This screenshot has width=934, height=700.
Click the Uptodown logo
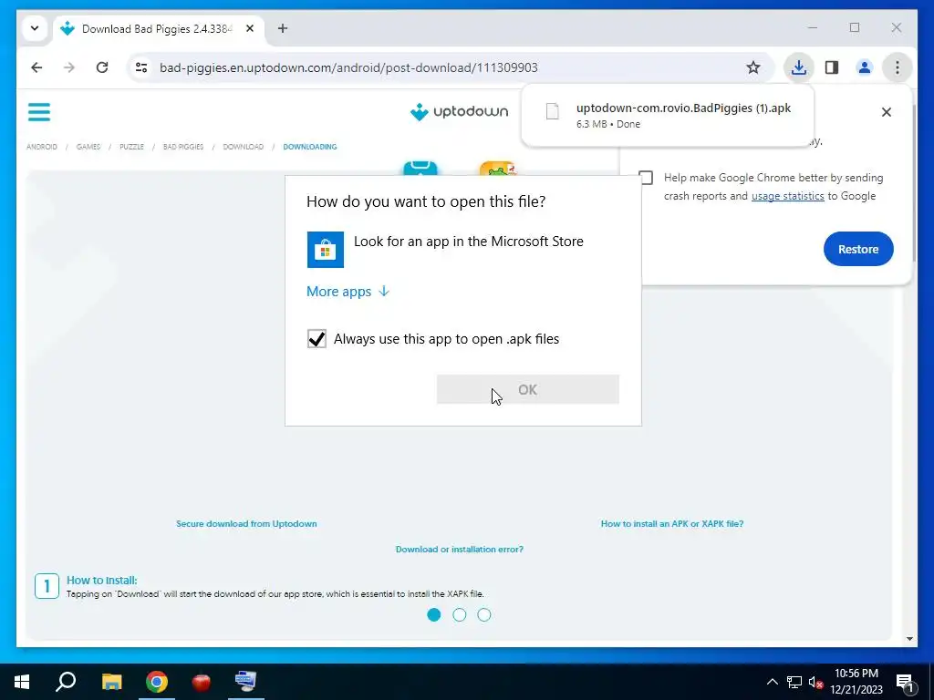point(460,111)
